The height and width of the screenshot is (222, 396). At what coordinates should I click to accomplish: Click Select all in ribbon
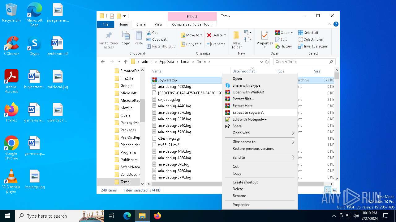[308, 33]
